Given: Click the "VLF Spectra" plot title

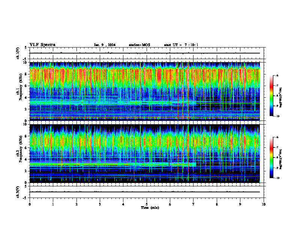Looking at the screenshot, I should 42,45.
